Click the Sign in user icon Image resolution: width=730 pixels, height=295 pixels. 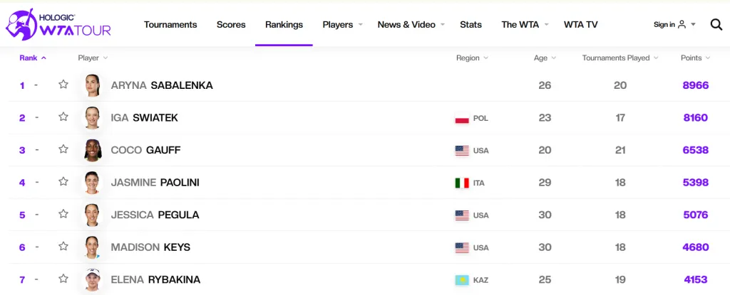(682, 25)
